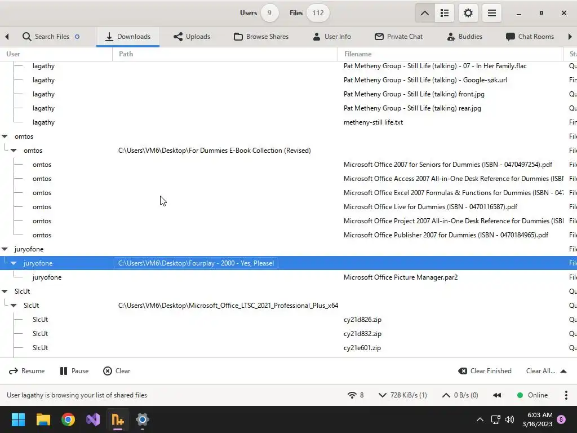Select the Still Life rear.jpg row
Image resolution: width=577 pixels, height=433 pixels.
click(288, 108)
